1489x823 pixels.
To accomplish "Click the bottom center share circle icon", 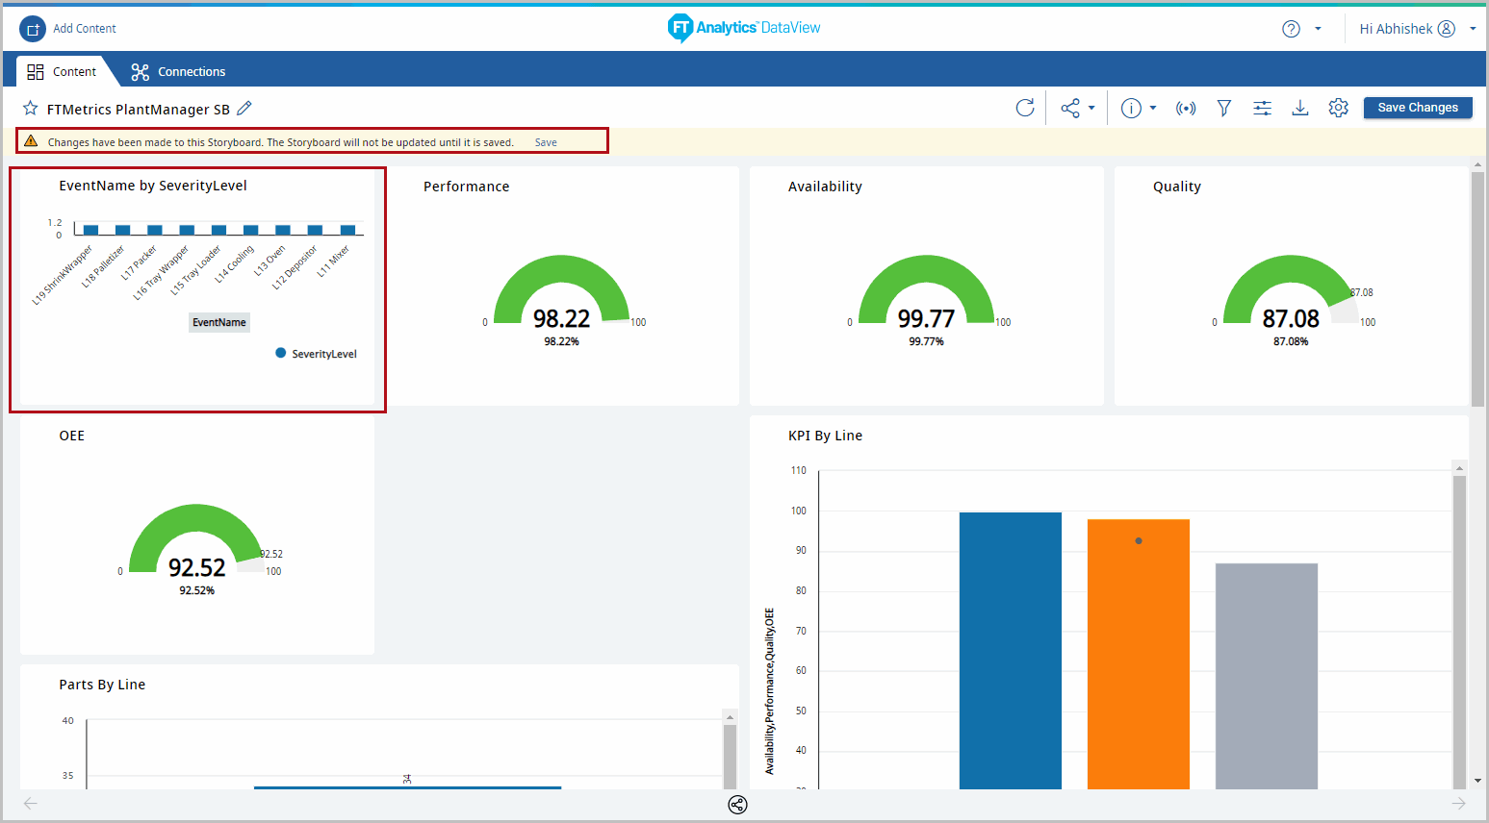I will (x=737, y=805).
